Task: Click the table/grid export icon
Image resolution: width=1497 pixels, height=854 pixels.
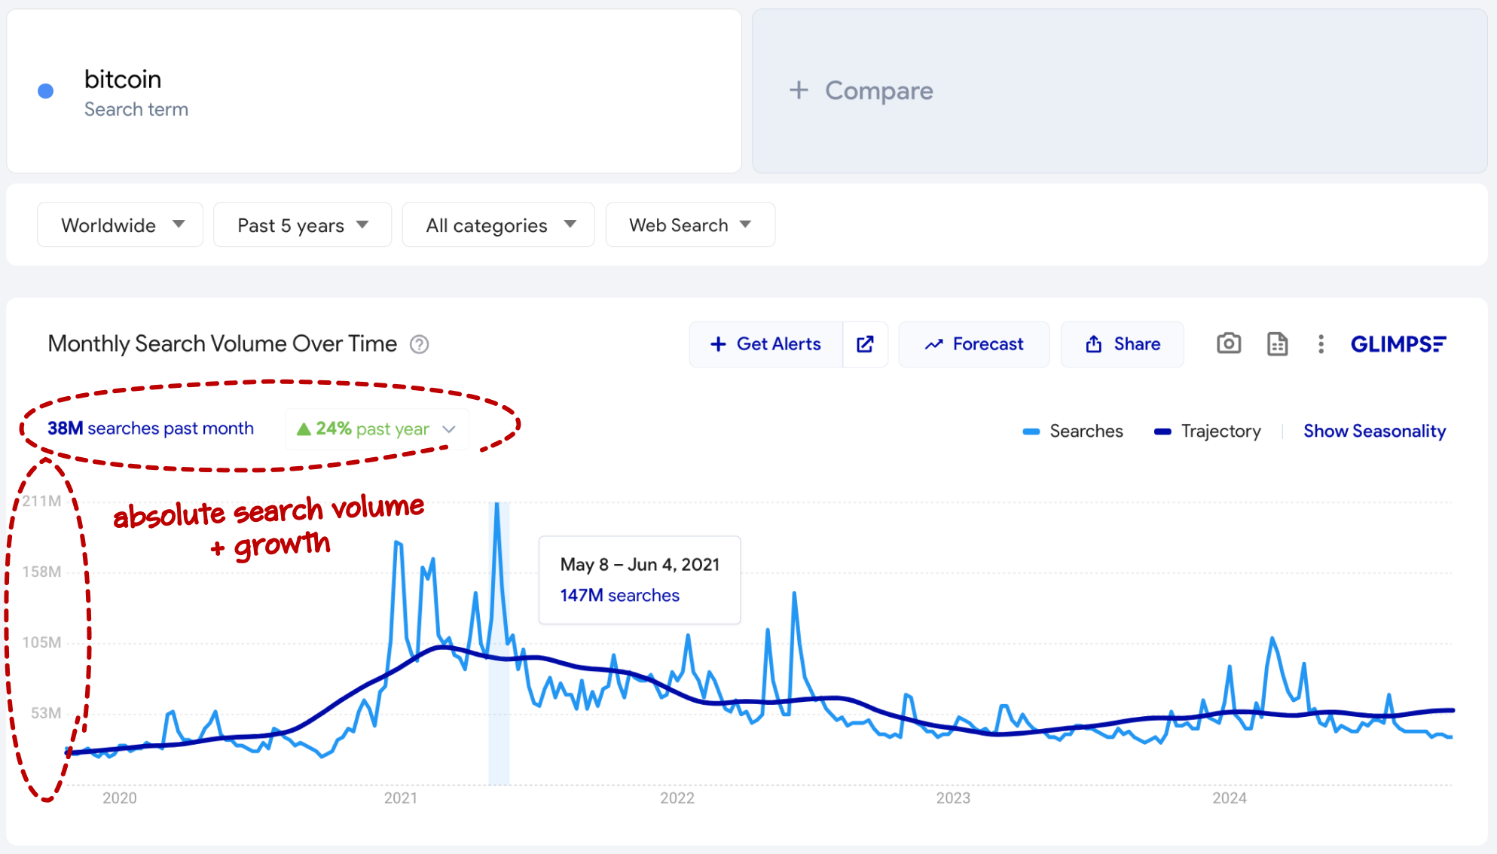Action: 1278,343
